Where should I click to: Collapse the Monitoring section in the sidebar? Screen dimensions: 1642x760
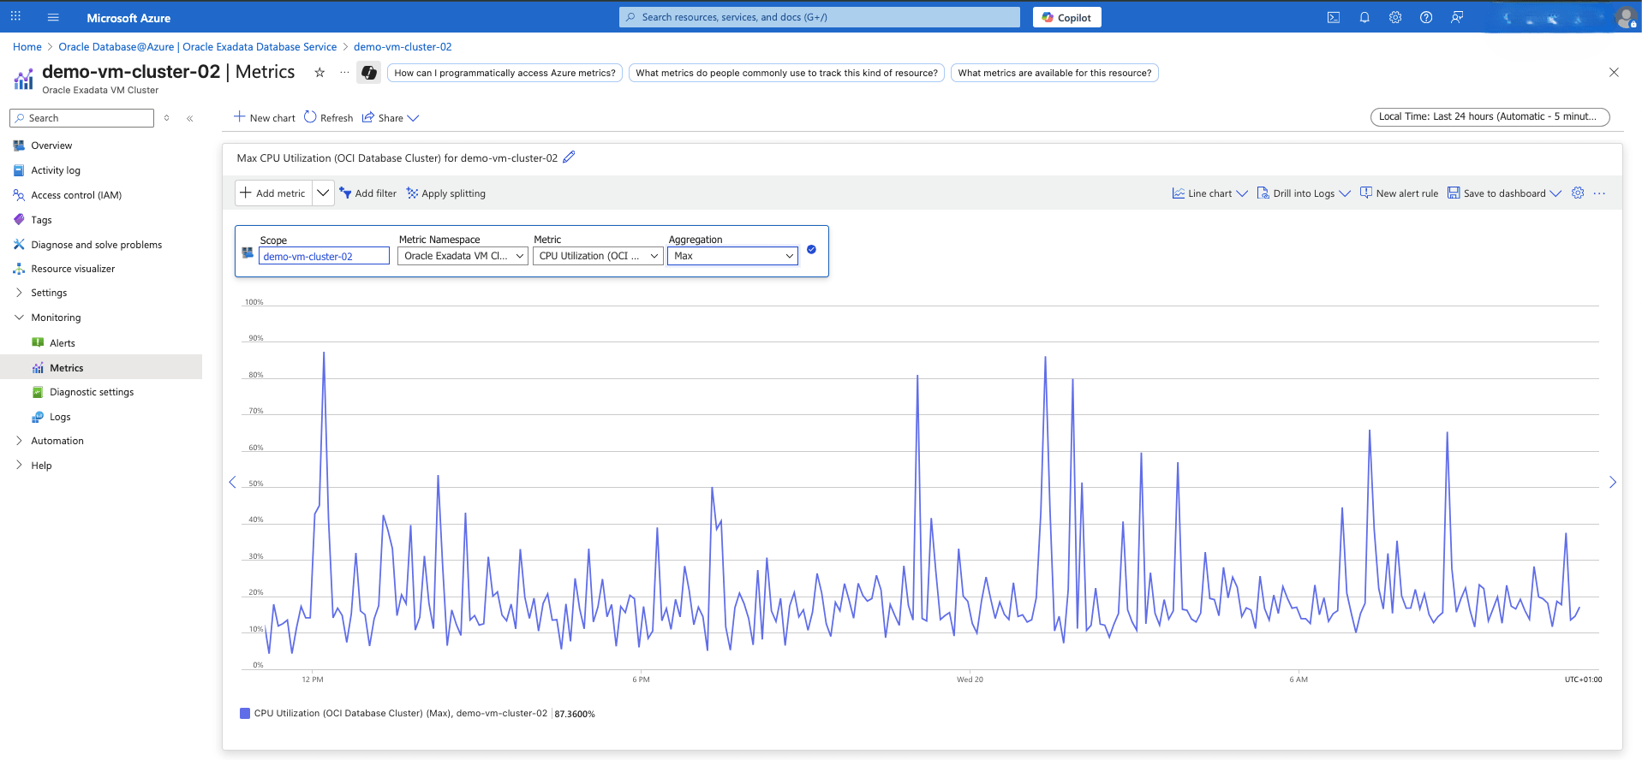pyautogui.click(x=19, y=318)
